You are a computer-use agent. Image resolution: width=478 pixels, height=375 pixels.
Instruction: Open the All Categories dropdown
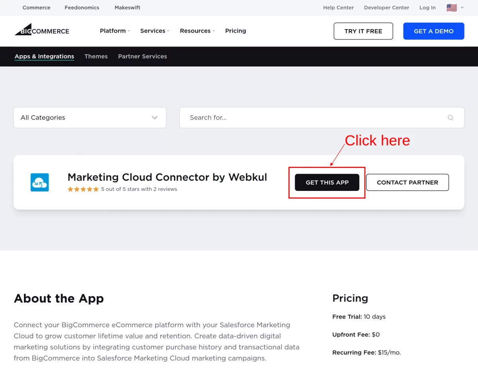point(90,118)
